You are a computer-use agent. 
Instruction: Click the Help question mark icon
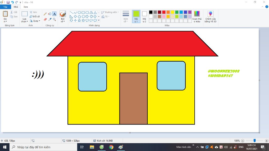(x=267, y=7)
